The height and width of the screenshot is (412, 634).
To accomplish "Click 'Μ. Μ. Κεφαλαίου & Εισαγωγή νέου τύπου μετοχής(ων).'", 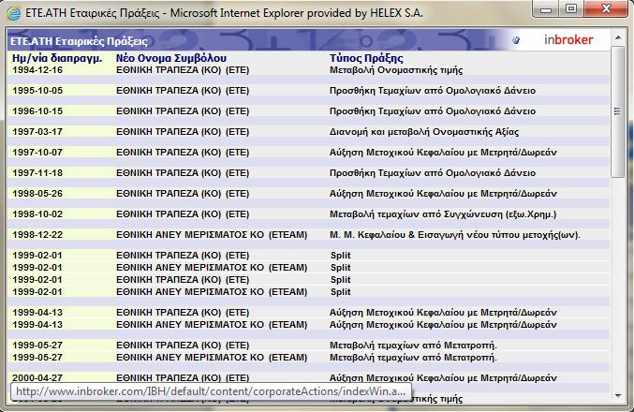I will (x=455, y=235).
